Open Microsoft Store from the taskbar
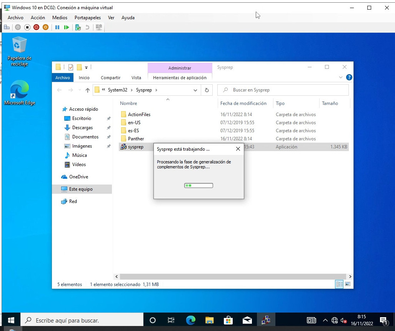395x331 pixels. (x=228, y=320)
